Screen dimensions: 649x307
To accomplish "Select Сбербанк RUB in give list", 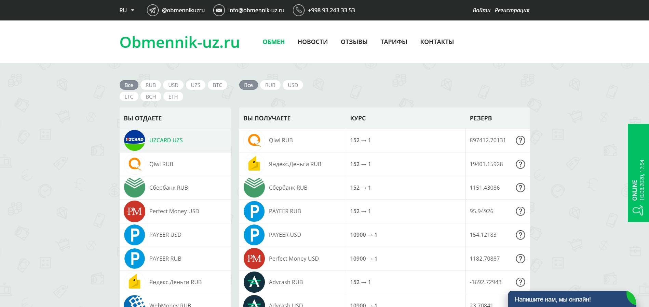I will coord(175,188).
